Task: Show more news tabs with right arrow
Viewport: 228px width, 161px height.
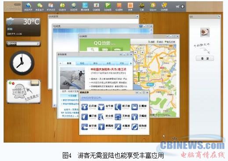Action: [131, 63]
